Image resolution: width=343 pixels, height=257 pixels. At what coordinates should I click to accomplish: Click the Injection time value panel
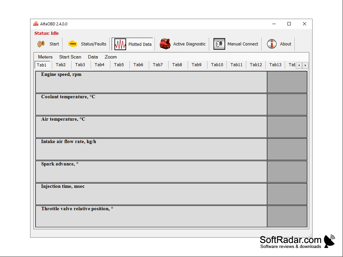point(287,194)
